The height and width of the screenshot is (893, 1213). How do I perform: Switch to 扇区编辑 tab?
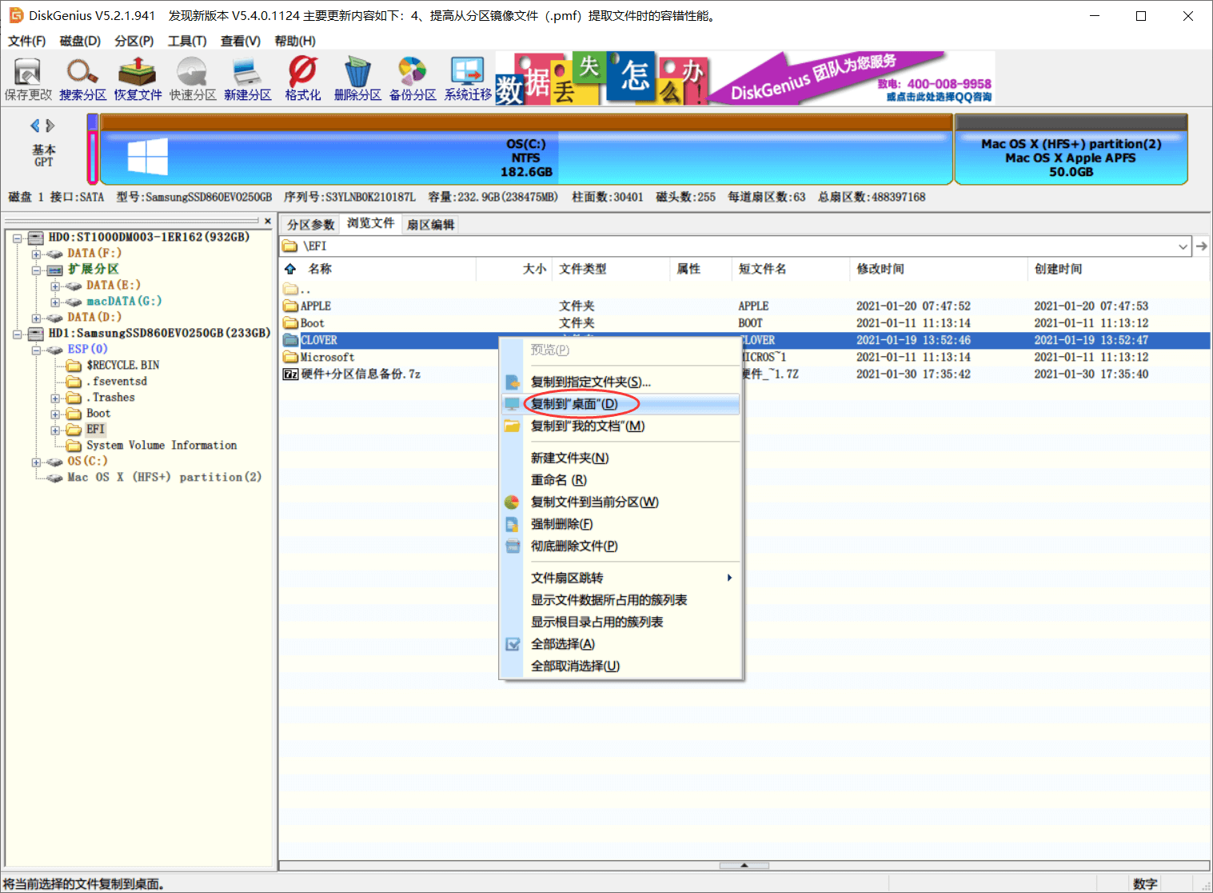[x=430, y=225]
